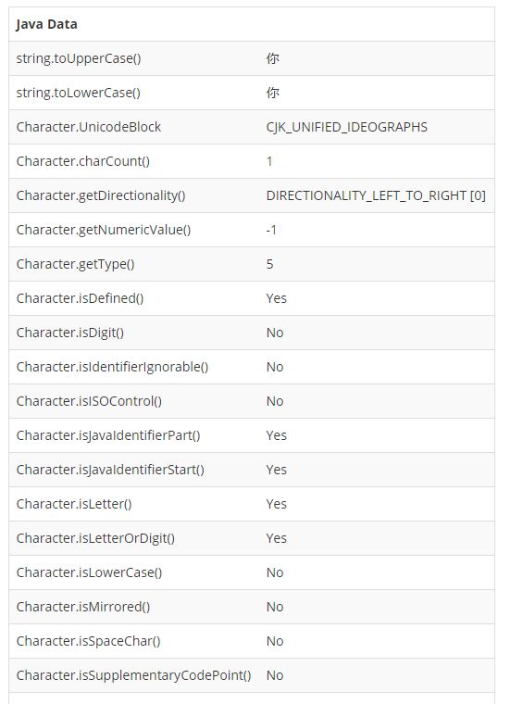The height and width of the screenshot is (704, 523).
Task: Click Yes value beside Character.isLetterOrDigit()
Action: click(276, 538)
